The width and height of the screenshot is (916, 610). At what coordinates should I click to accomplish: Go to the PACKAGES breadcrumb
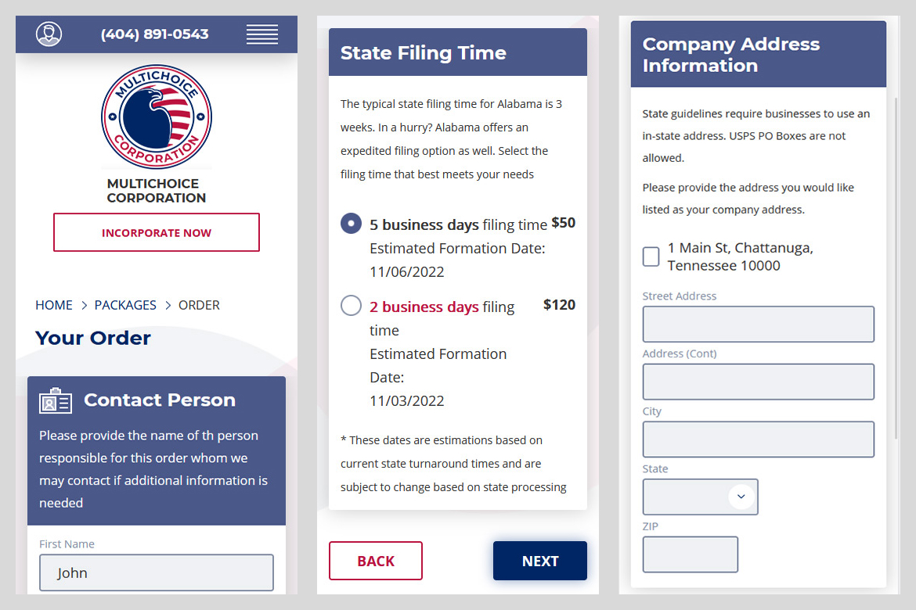click(x=125, y=305)
